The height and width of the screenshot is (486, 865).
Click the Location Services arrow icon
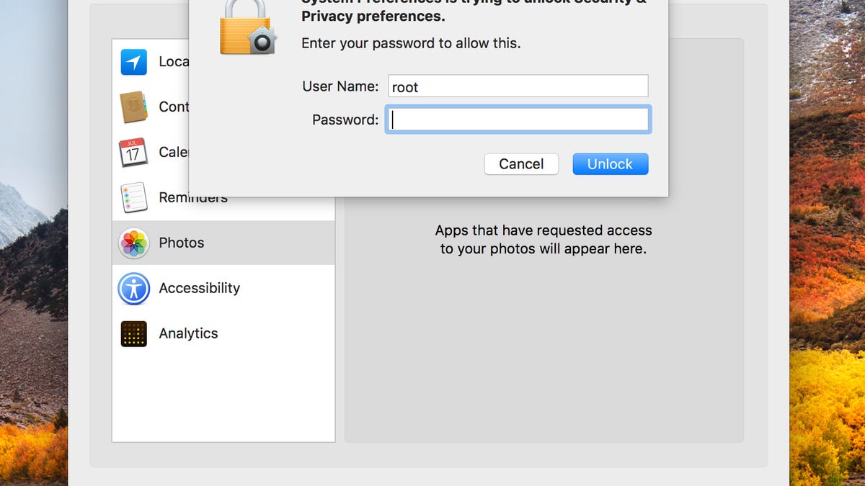(x=133, y=63)
